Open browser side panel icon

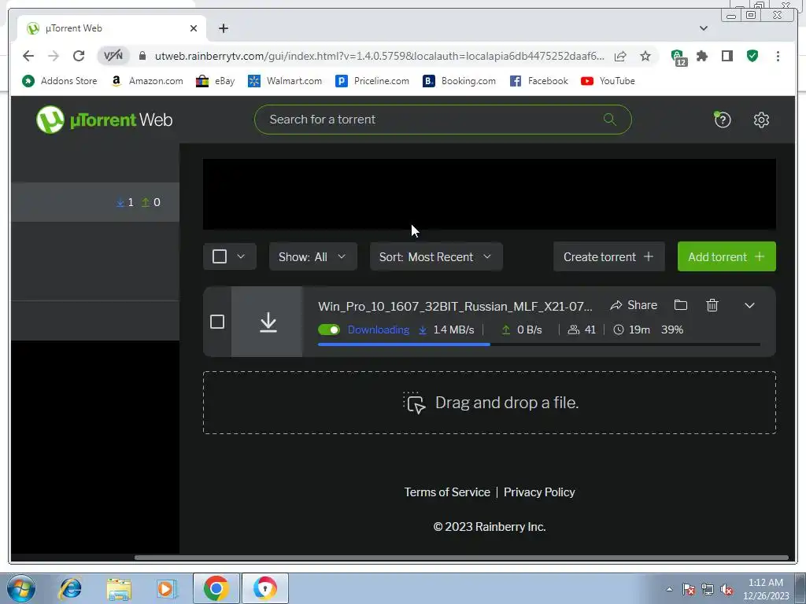tap(727, 56)
